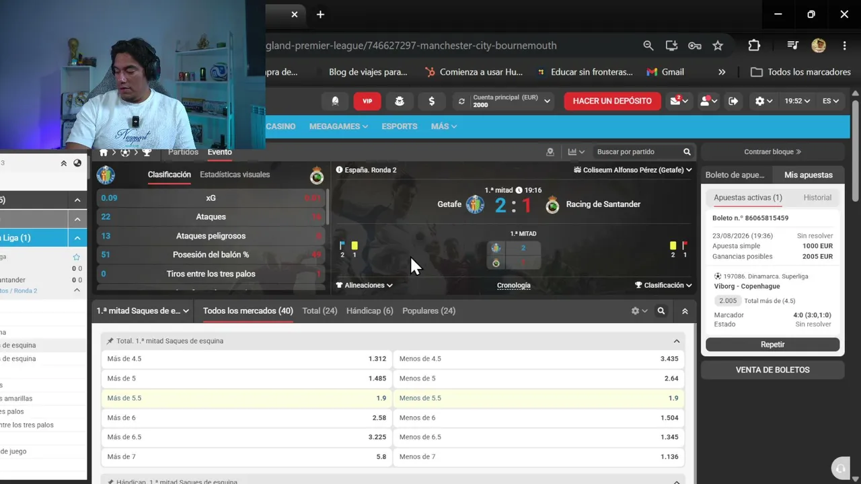Collapse all markets with double chevron icon

[x=685, y=311]
